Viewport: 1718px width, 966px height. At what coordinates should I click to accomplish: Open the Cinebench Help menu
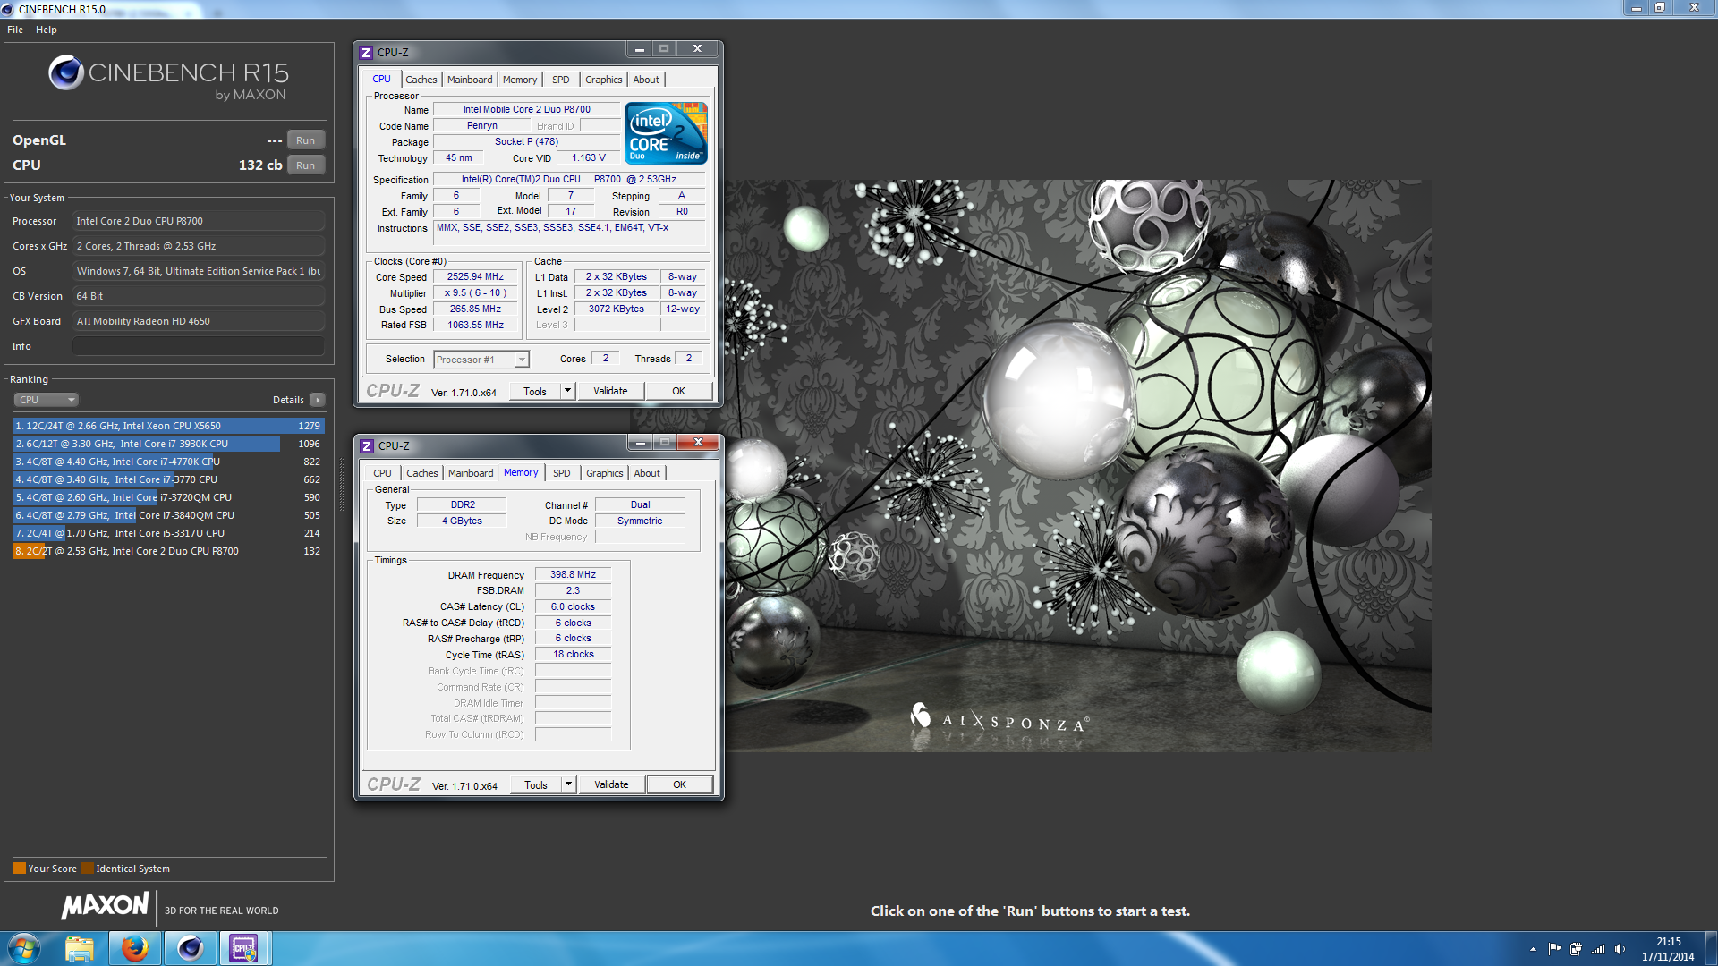point(47,30)
